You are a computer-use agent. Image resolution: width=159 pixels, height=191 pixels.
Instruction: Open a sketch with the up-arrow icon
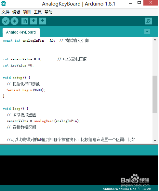coord(33,21)
